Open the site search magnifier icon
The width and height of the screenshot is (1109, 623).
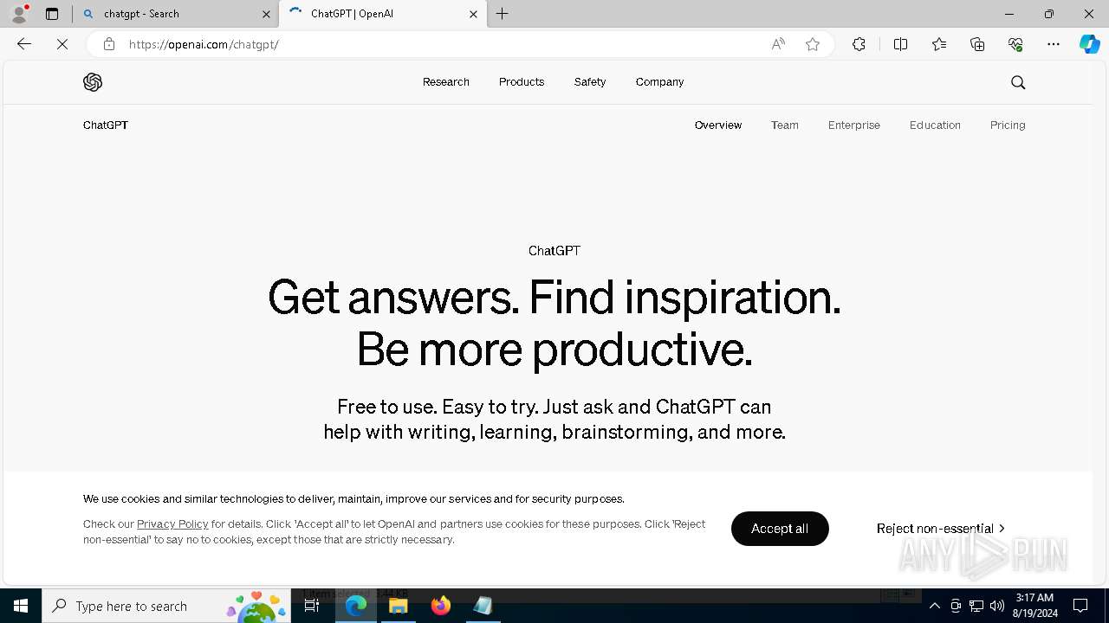coord(1018,82)
